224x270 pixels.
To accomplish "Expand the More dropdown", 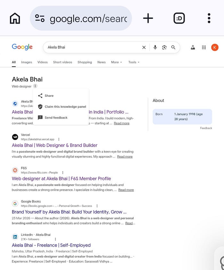I will tap(116, 62).
